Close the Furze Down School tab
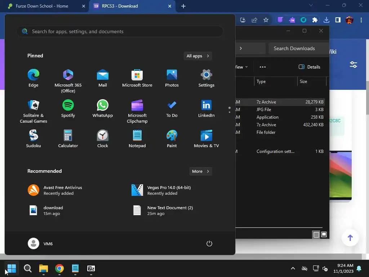369x277 pixels. (x=84, y=6)
